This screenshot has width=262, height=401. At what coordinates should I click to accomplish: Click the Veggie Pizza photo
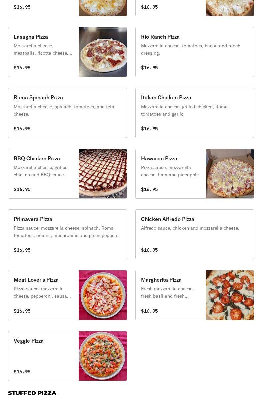point(103,356)
